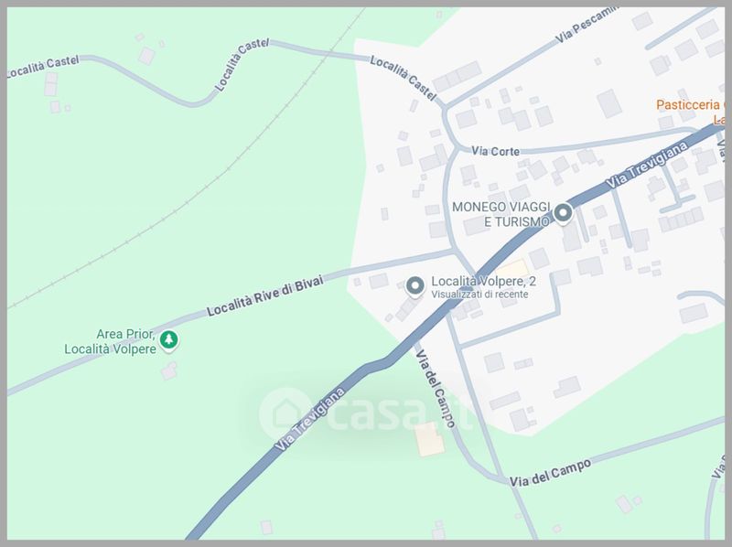Click the Visualizzati di recente subtitle
This screenshot has height=547, width=732.
(479, 295)
